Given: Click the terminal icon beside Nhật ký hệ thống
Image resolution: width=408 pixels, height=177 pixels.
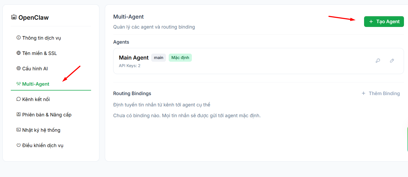Looking at the screenshot, I should (18, 130).
